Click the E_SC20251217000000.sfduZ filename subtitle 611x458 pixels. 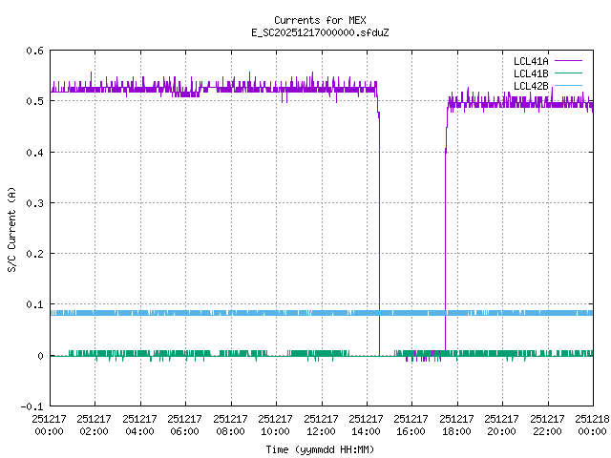[x=319, y=32]
